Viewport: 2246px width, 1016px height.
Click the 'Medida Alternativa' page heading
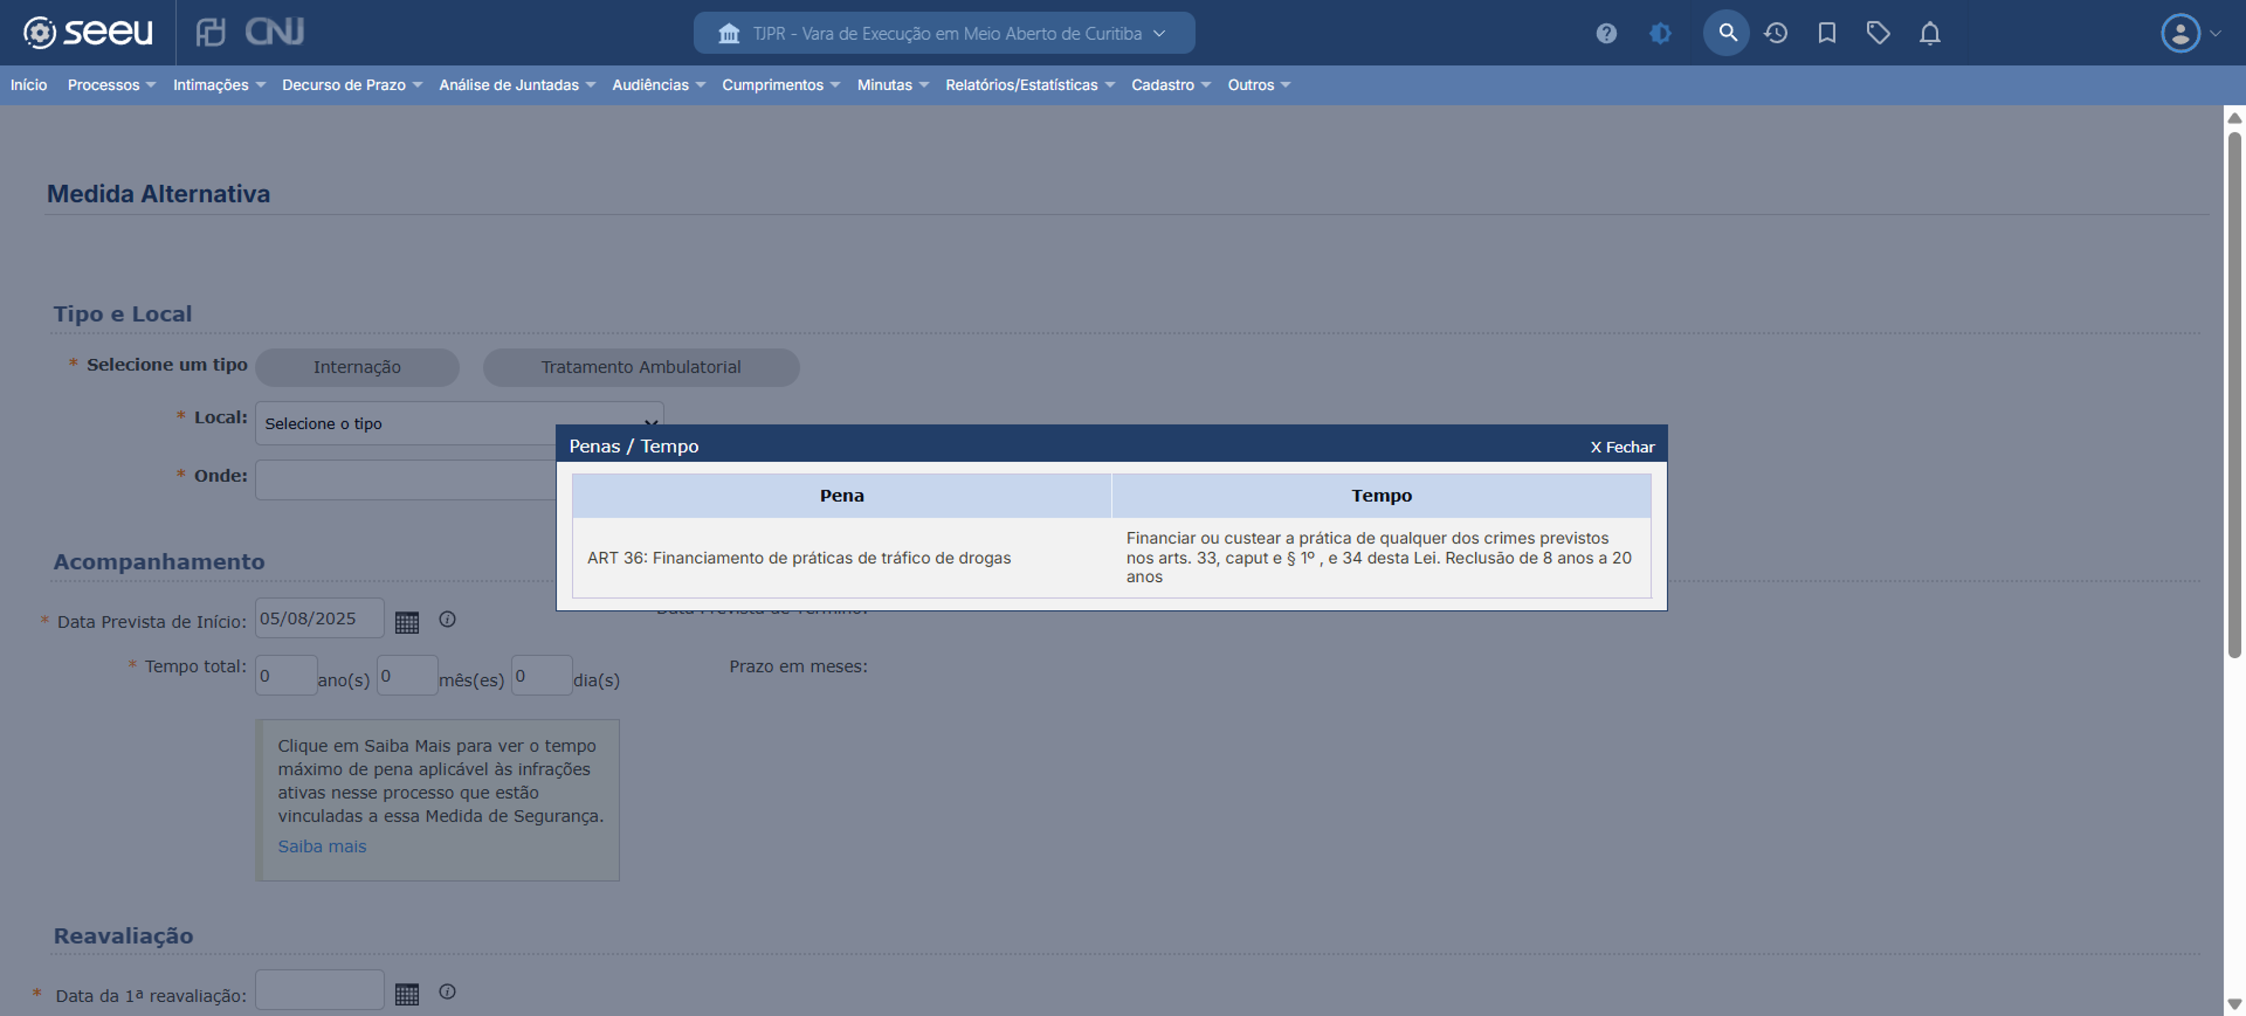[x=158, y=193]
